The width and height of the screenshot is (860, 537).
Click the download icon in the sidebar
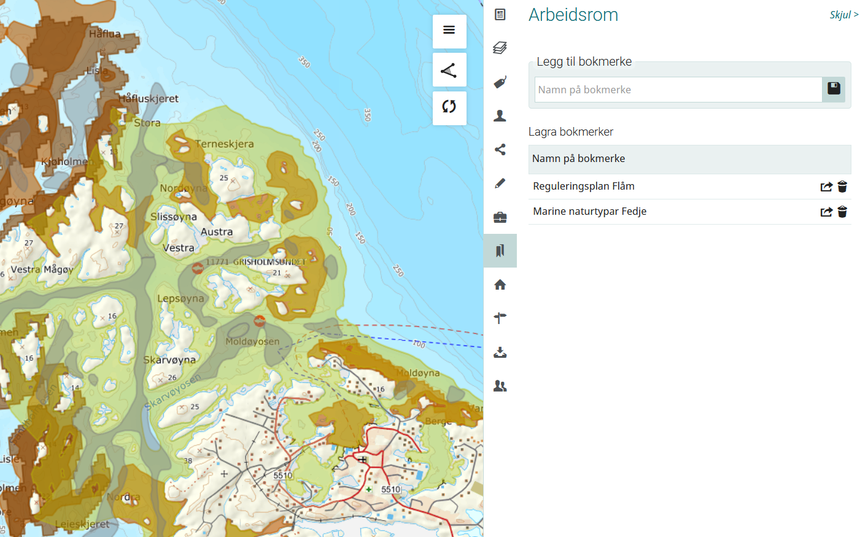coord(500,352)
